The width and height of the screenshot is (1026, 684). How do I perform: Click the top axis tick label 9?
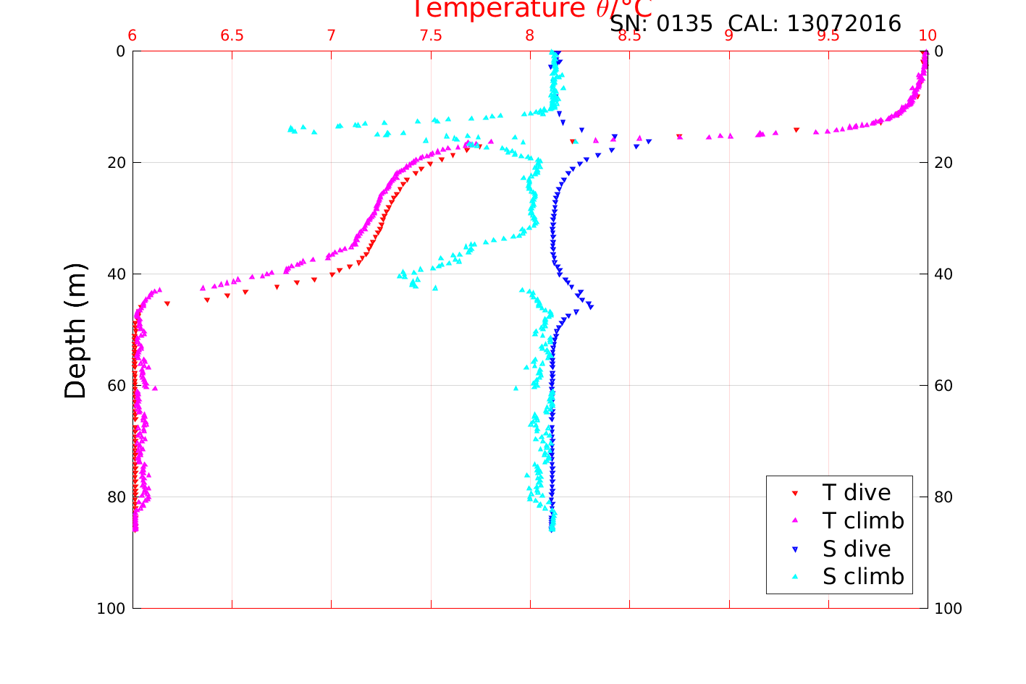[728, 36]
